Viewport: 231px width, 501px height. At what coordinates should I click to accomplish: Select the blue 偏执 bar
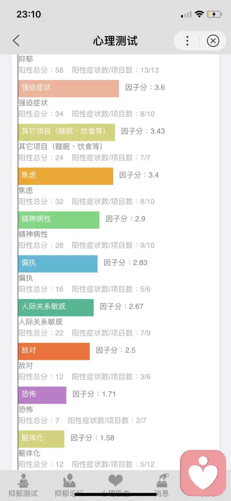(x=58, y=264)
